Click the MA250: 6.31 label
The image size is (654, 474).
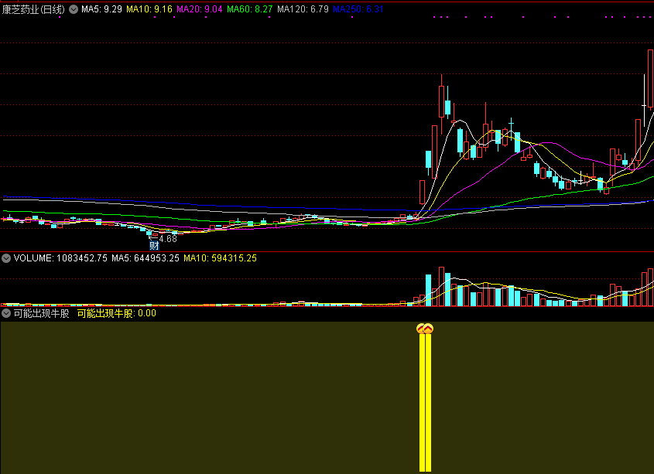358,9
